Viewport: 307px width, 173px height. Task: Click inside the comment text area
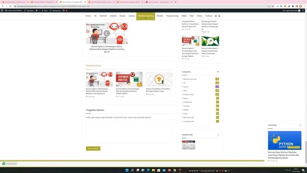(129, 131)
